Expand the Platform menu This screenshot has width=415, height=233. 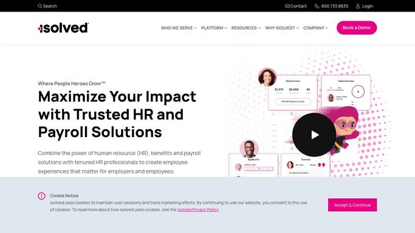[214, 28]
